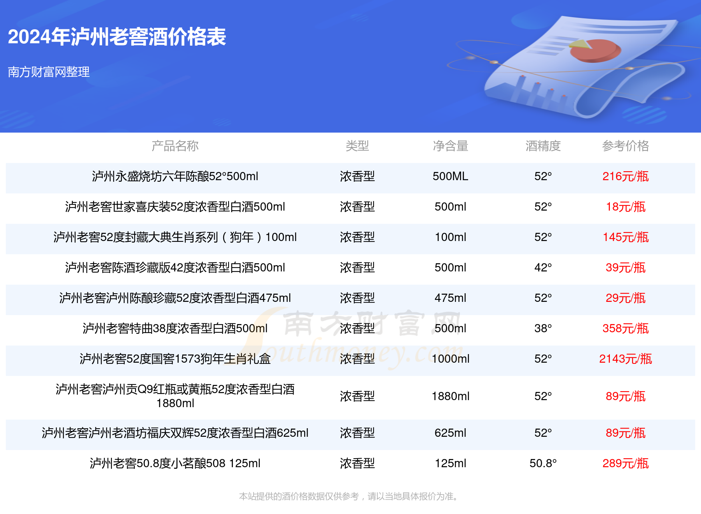Select 泸州老窖50.8度小茗酿508 125ml name
The width and height of the screenshot is (701, 514).
pos(175,463)
